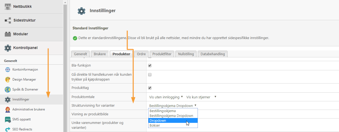Click the Sidestruktur hierarchy icon
The image size is (339, 132).
(x=8, y=20)
